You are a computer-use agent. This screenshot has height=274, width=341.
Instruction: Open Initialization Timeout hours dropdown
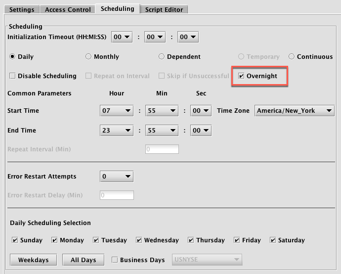point(122,37)
